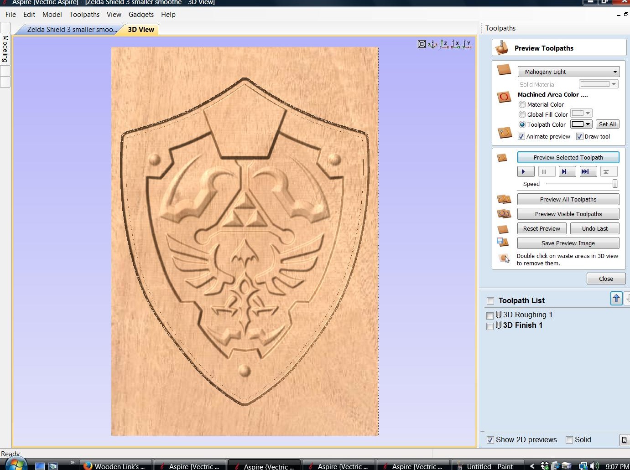This screenshot has width=630, height=470.
Task: Click the Undo Last button
Action: 595,228
